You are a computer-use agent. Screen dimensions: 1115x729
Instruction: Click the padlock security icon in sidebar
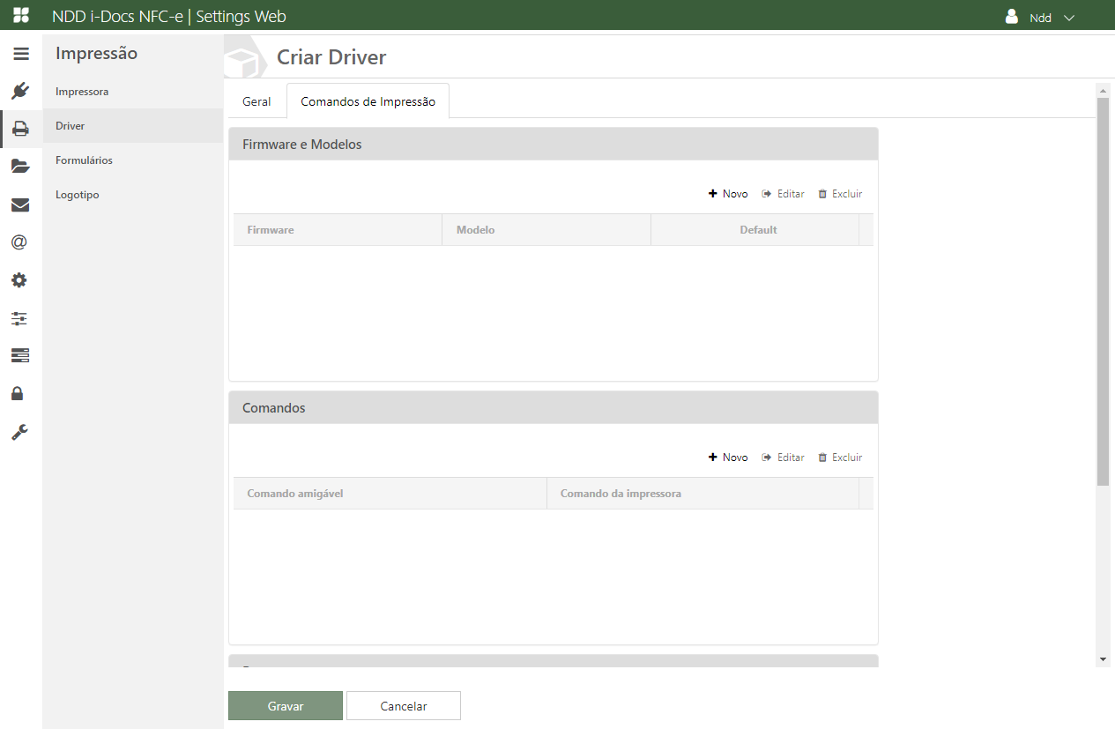18,393
